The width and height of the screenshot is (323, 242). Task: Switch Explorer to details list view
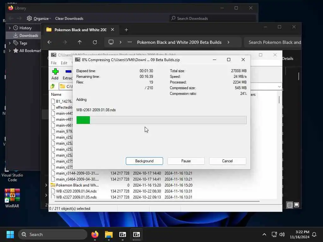(290, 205)
